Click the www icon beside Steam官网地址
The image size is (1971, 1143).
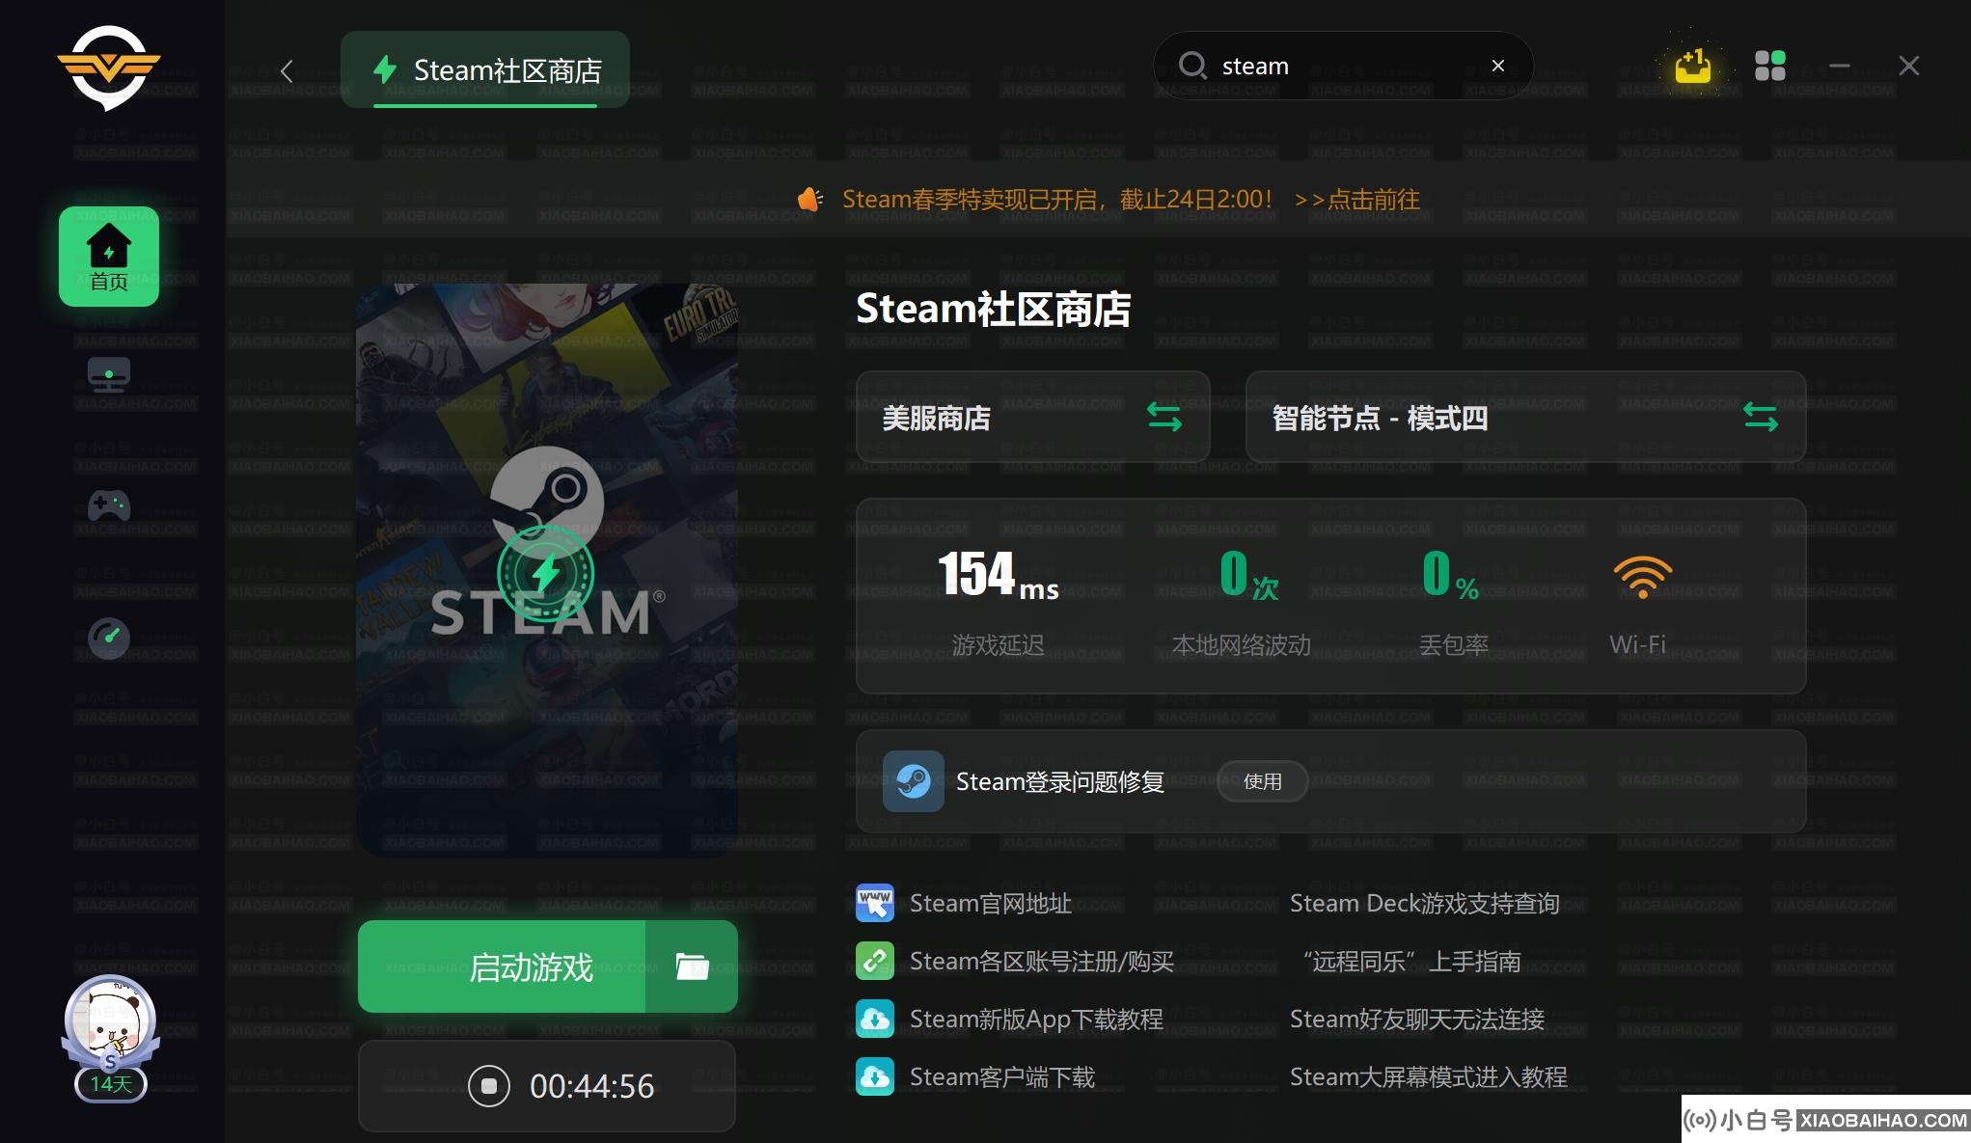coord(875,903)
